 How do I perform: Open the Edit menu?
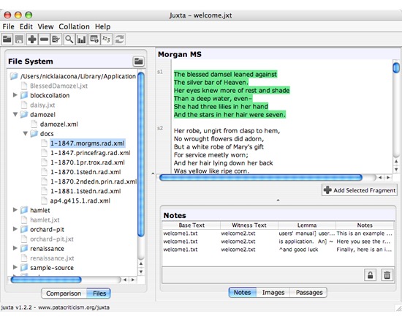[26, 26]
